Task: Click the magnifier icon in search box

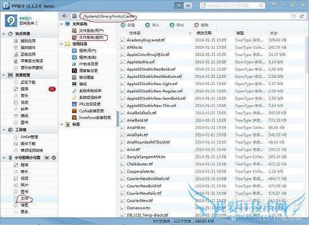Action: pos(261,6)
